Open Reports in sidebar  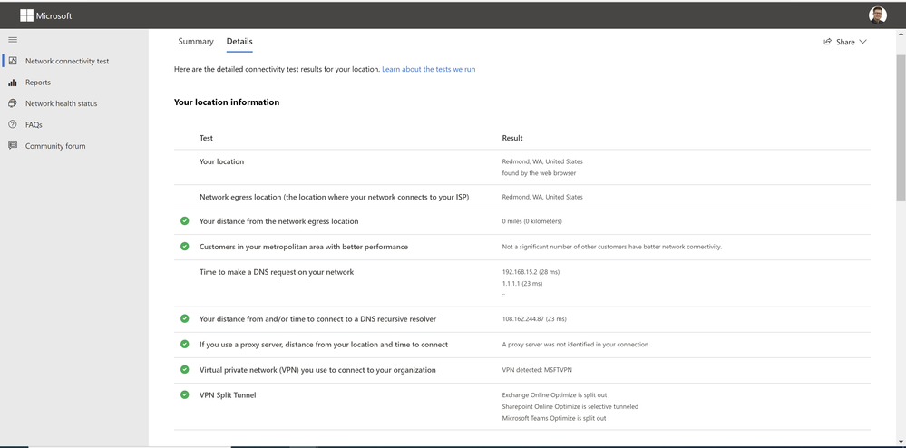pyautogui.click(x=38, y=83)
